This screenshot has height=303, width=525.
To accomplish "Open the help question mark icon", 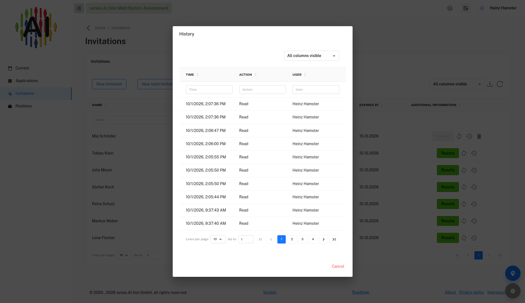I will coord(450,8).
